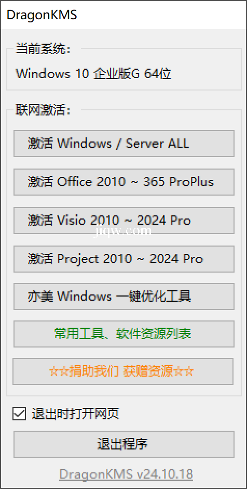This screenshot has height=489, width=247.
Task: Activate Windows / Server ALL
Action: (124, 144)
